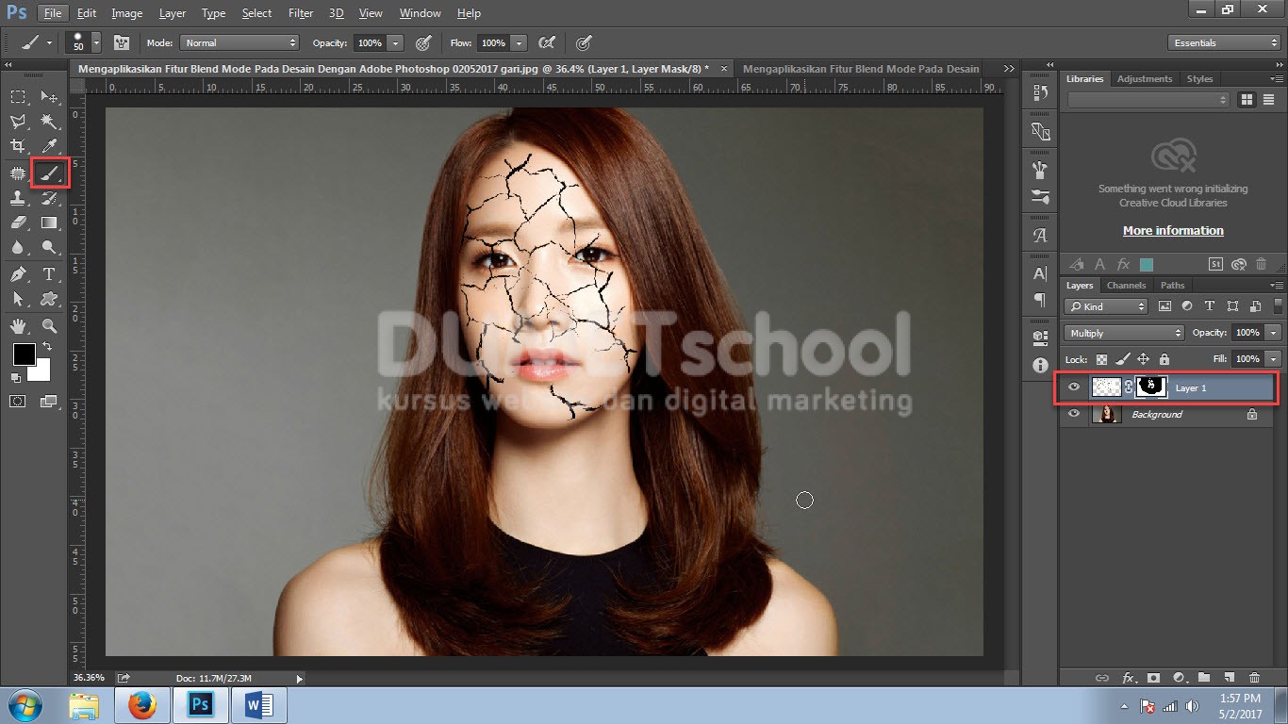1288x724 pixels.
Task: Open the Flow slider dropdown
Action: tap(519, 42)
